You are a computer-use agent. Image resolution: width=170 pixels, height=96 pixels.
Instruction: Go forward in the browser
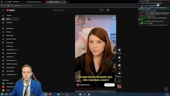(x=5, y=6)
